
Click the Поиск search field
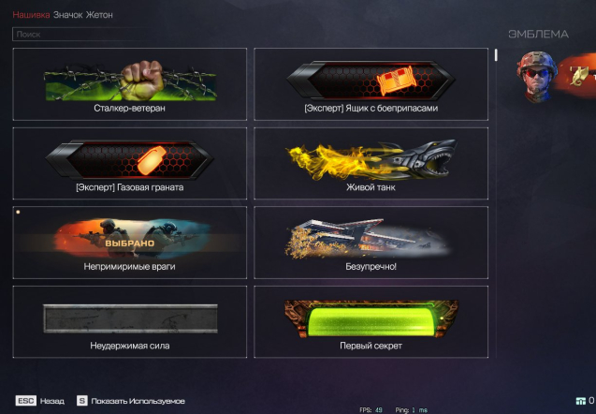(x=81, y=35)
